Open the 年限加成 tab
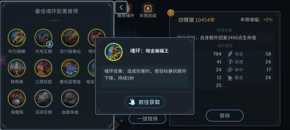Viewport: 290px width, 130px height. pyautogui.click(x=148, y=10)
